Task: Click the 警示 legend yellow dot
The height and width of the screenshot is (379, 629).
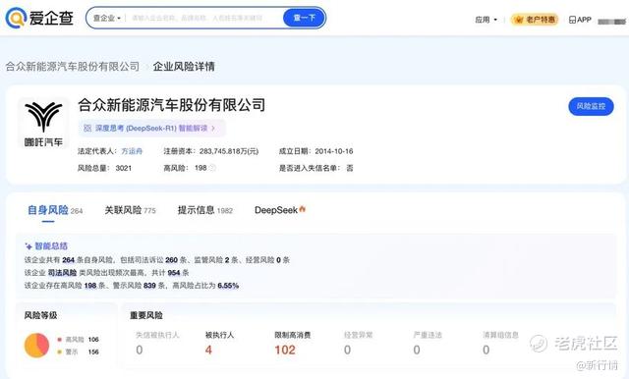Action: click(x=59, y=352)
